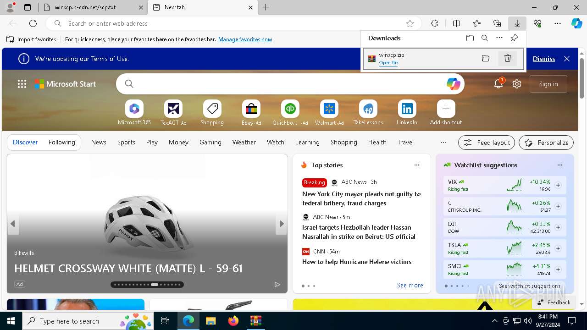The width and height of the screenshot is (587, 330).
Task: Switch to the Following feed
Action: pos(61,142)
